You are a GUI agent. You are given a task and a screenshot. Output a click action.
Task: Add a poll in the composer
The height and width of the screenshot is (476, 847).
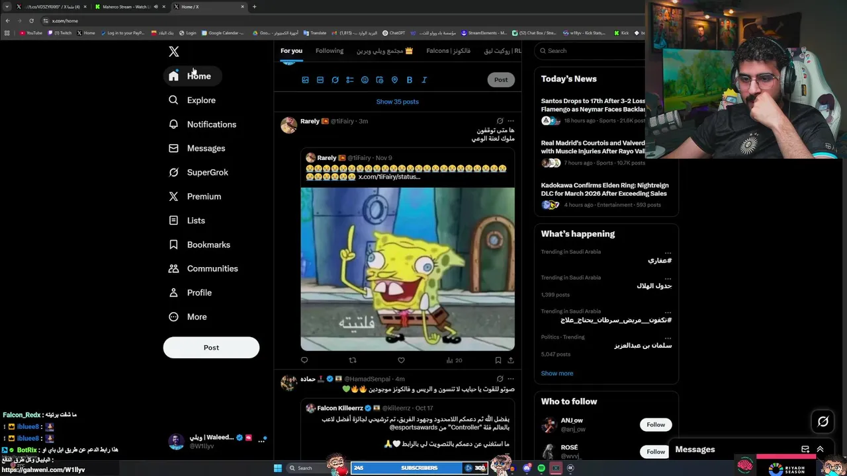(x=350, y=80)
